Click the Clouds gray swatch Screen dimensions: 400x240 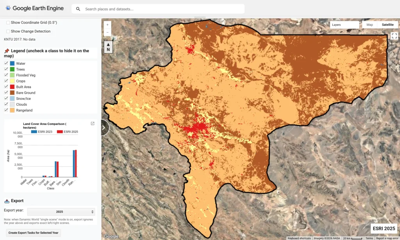[x=12, y=105]
